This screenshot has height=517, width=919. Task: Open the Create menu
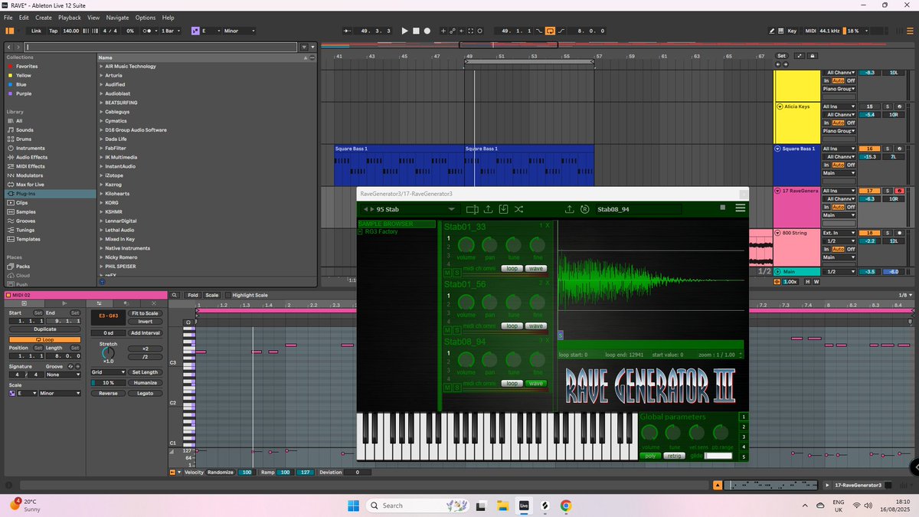[x=44, y=17]
